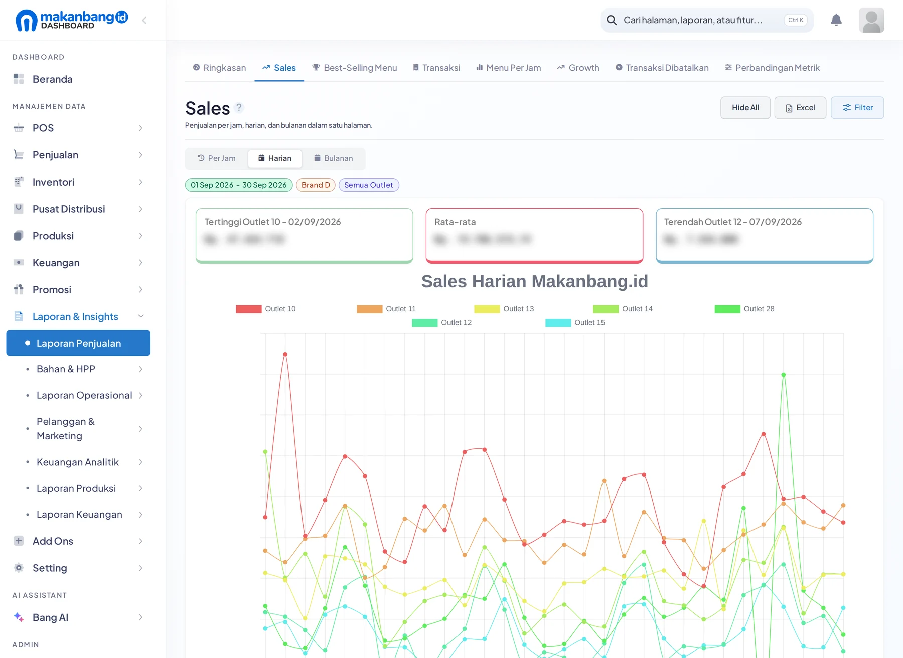Expand the Keuangan menu chevron

(x=141, y=263)
